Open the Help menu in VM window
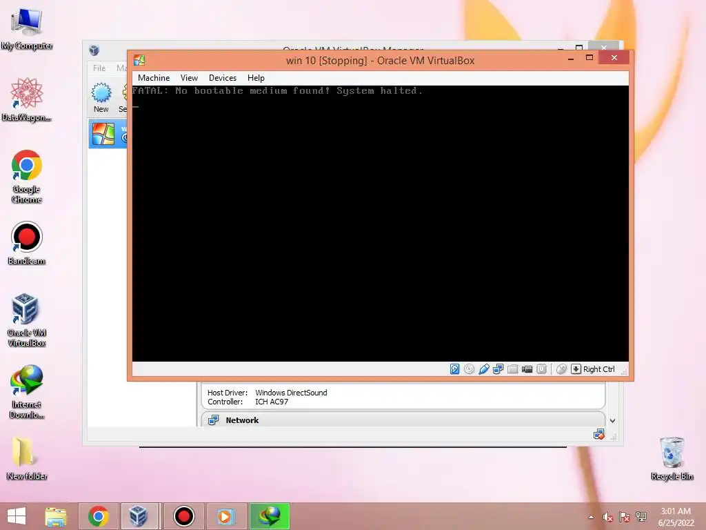This screenshot has height=530, width=706. 256,78
